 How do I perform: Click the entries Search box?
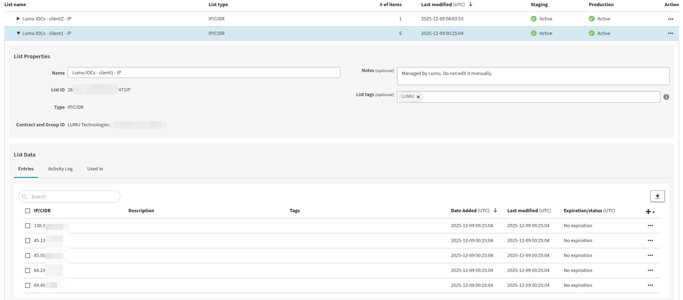pos(69,197)
